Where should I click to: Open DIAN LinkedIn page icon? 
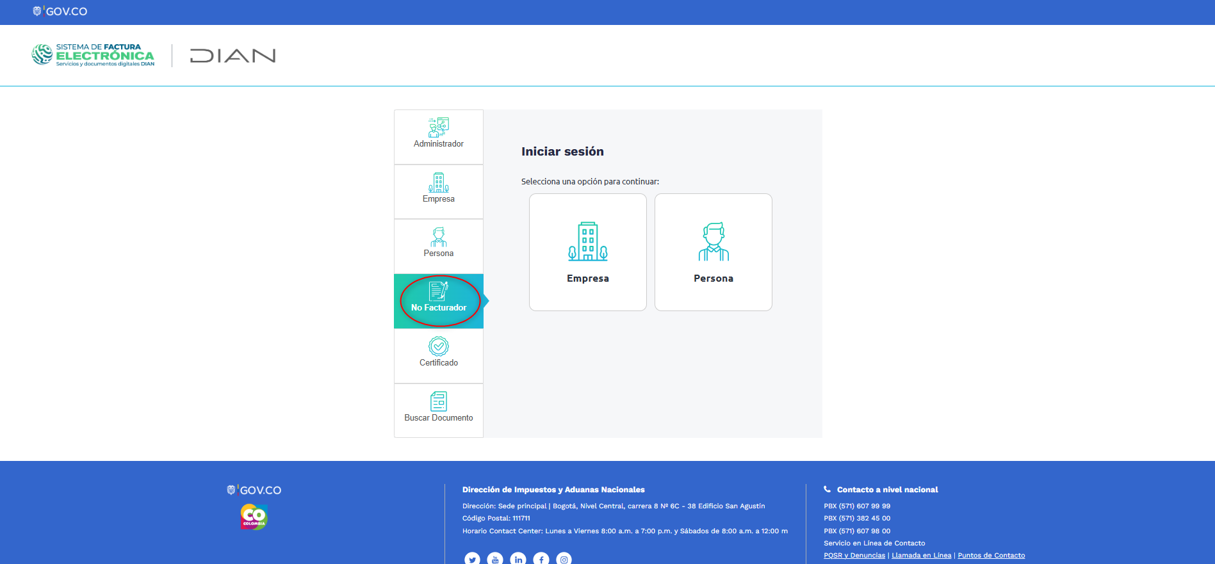point(518,559)
